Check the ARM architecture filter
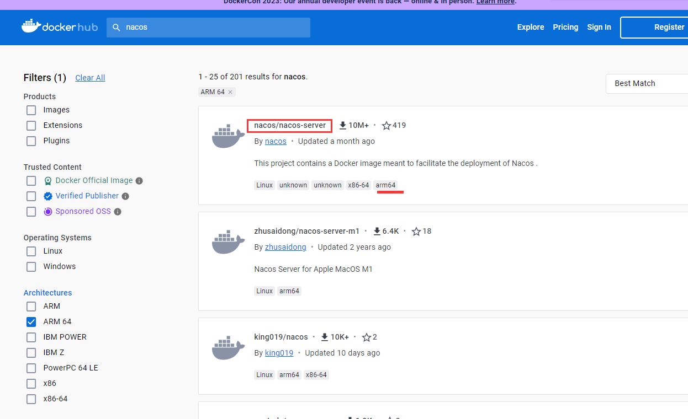 (31, 307)
